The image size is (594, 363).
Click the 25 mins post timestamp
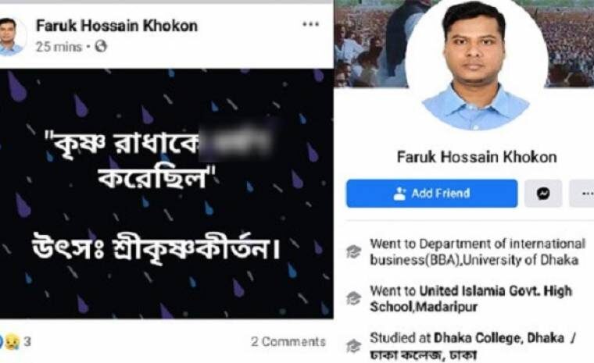coord(59,47)
